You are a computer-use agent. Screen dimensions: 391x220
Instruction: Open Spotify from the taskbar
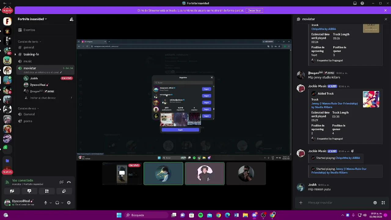coord(200,215)
